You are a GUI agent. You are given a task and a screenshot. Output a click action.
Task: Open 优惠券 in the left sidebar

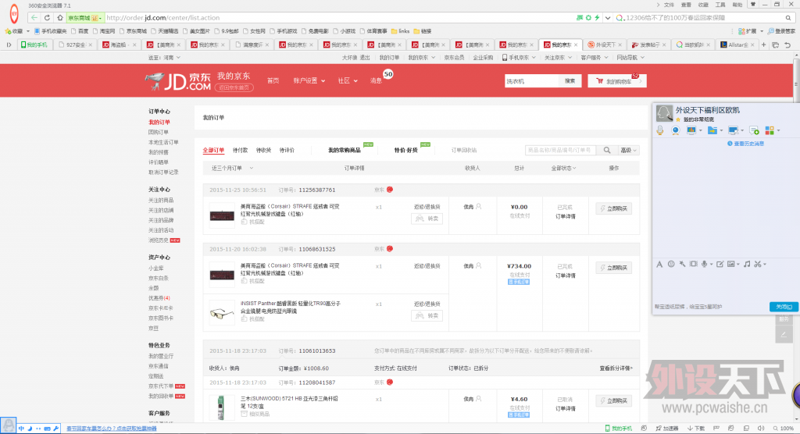coord(159,298)
